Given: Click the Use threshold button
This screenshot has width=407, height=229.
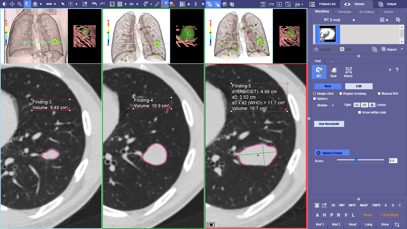Looking at the screenshot, I should pyautogui.click(x=329, y=124).
